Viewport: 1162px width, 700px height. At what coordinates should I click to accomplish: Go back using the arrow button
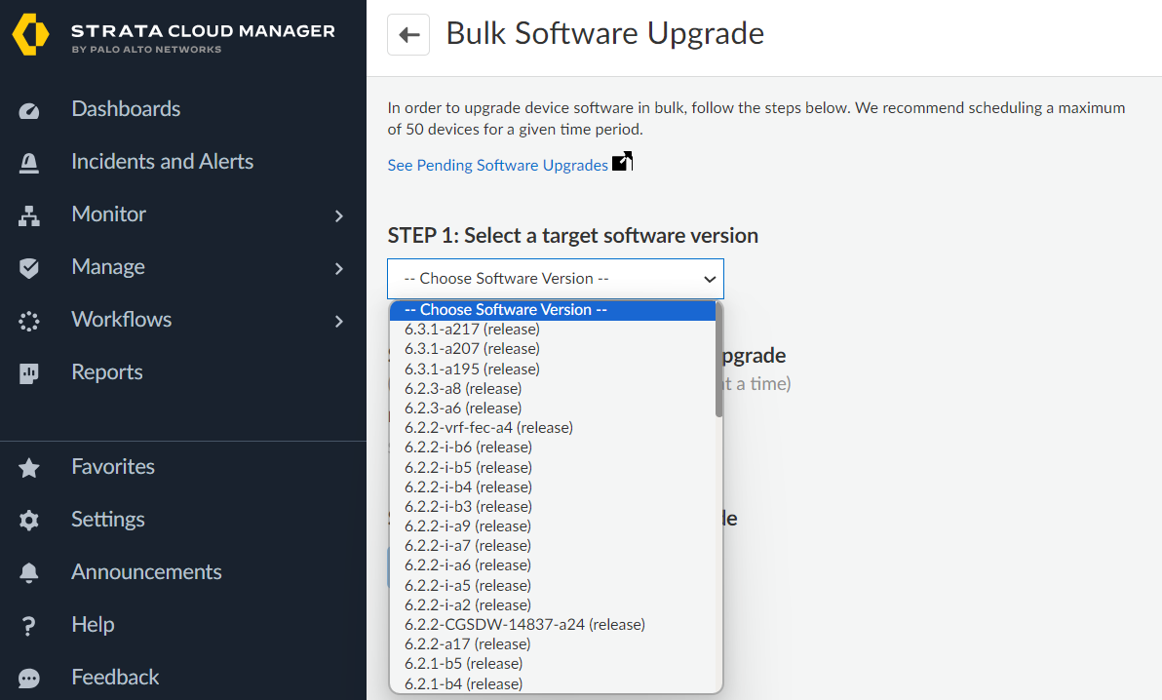408,35
